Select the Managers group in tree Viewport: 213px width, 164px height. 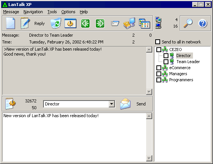click(178, 74)
